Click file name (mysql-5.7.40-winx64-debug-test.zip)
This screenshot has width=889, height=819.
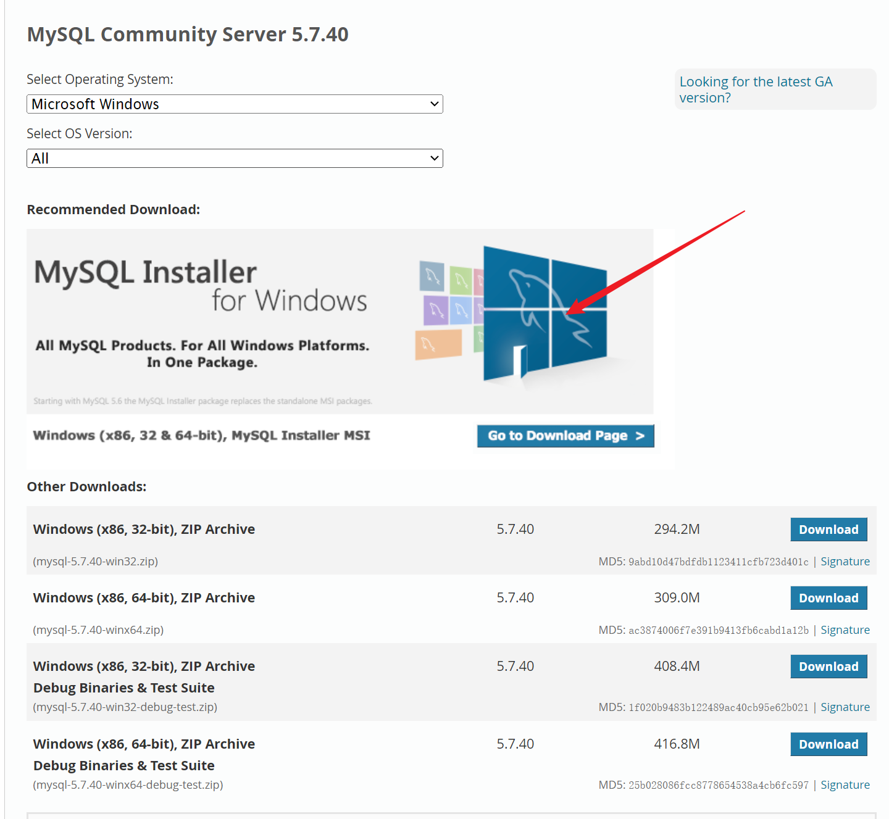point(128,785)
